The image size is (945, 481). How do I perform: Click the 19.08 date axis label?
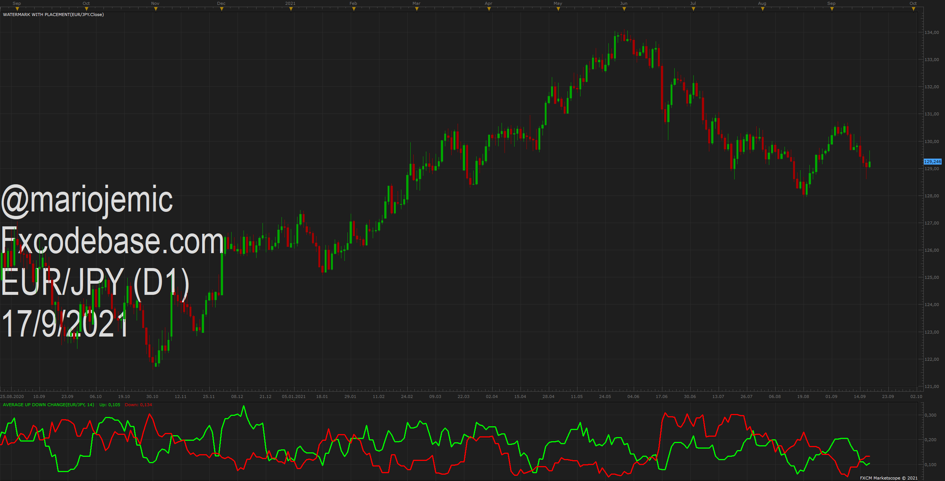pos(803,396)
